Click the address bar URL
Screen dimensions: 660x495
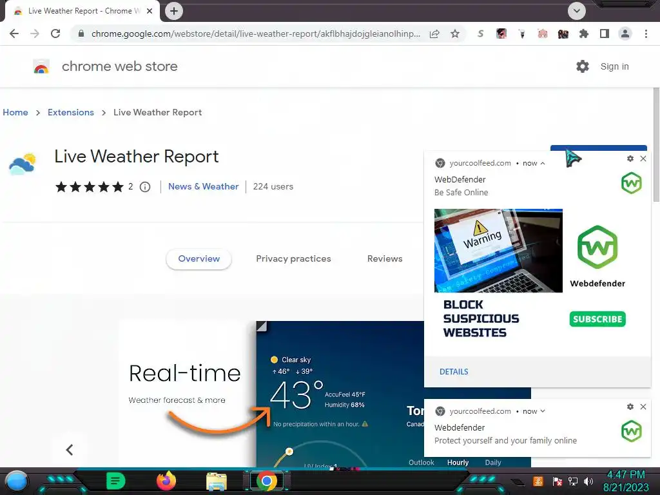click(x=255, y=34)
